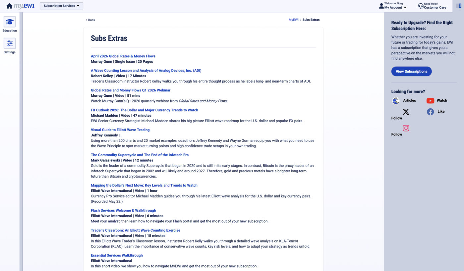Click the "Meet your analyst" description text

point(180,221)
